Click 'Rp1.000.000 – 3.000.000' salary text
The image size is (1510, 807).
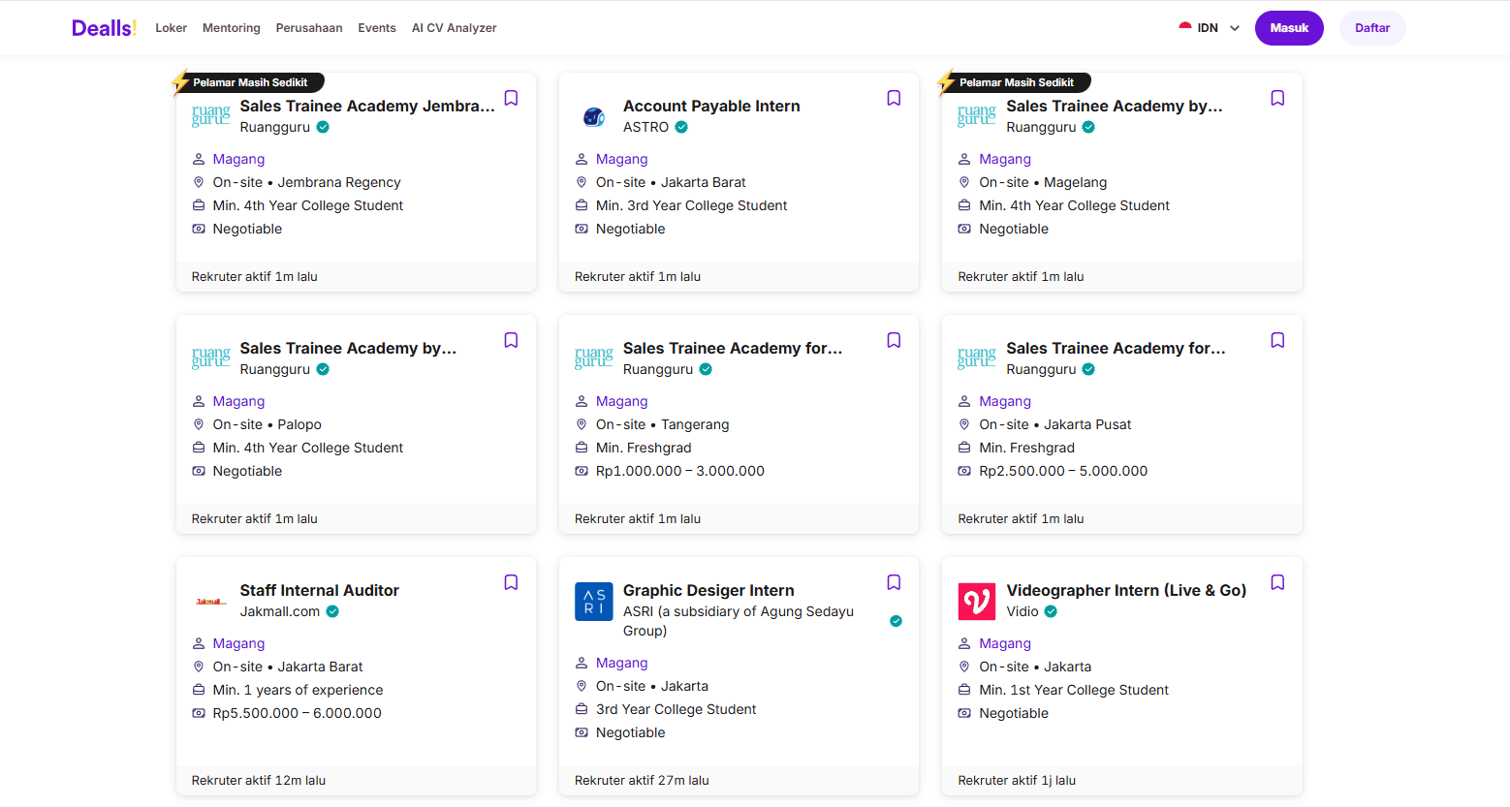[680, 471]
